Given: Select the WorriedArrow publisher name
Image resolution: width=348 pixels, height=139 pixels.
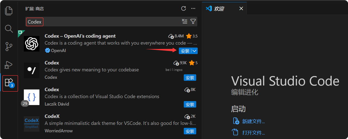Looking at the screenshot, I should click(59, 131).
